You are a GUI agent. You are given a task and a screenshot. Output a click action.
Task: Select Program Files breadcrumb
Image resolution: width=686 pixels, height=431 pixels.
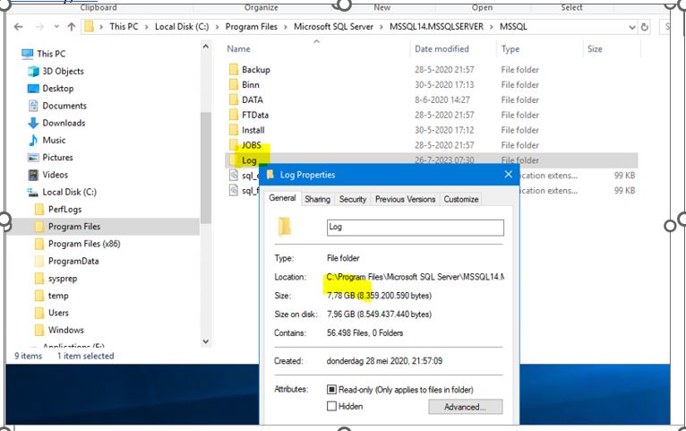[x=251, y=27]
